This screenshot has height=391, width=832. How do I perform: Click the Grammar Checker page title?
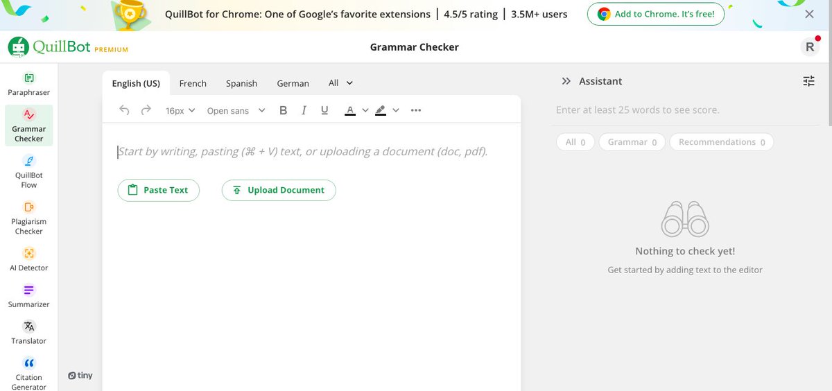coord(415,47)
